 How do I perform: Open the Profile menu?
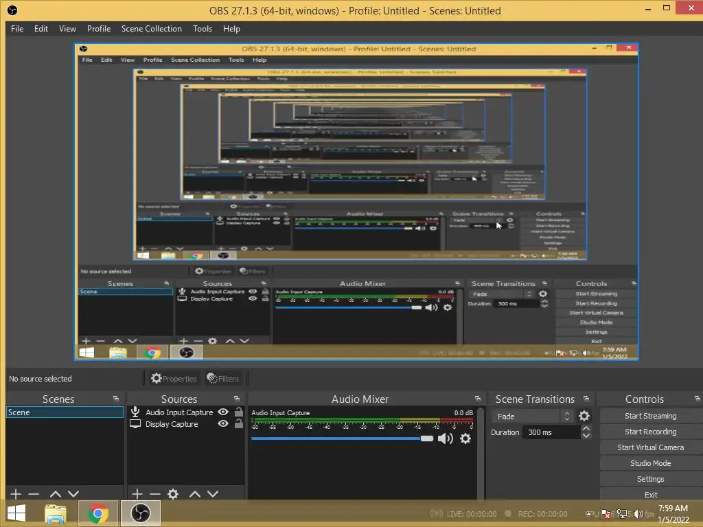point(99,29)
